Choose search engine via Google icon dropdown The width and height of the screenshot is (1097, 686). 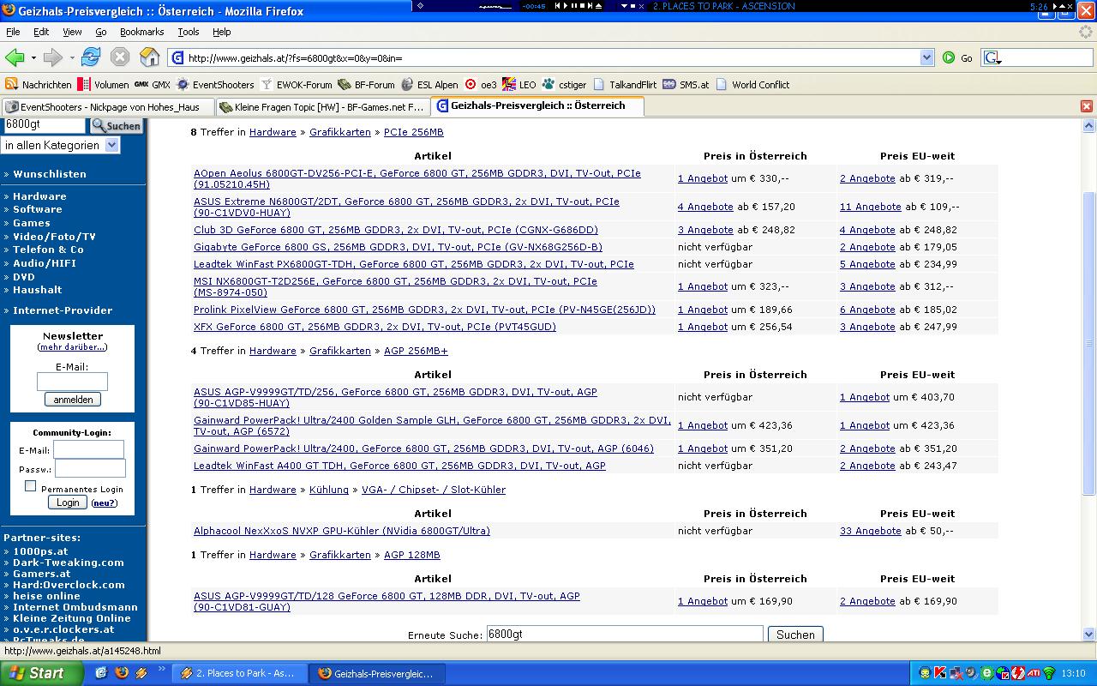coord(992,57)
